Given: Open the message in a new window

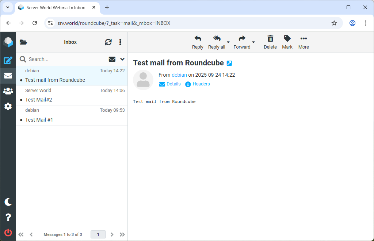Looking at the screenshot, I should click(x=229, y=63).
